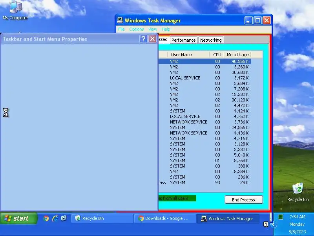Click the Windows Task Manager taskbar button
Screen dimensions: 314x236
(228, 219)
